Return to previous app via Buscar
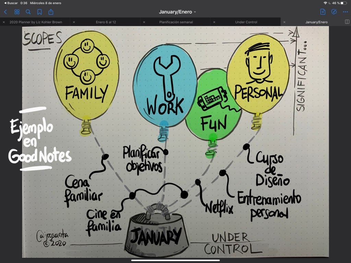351x263 pixels. click(10, 3)
